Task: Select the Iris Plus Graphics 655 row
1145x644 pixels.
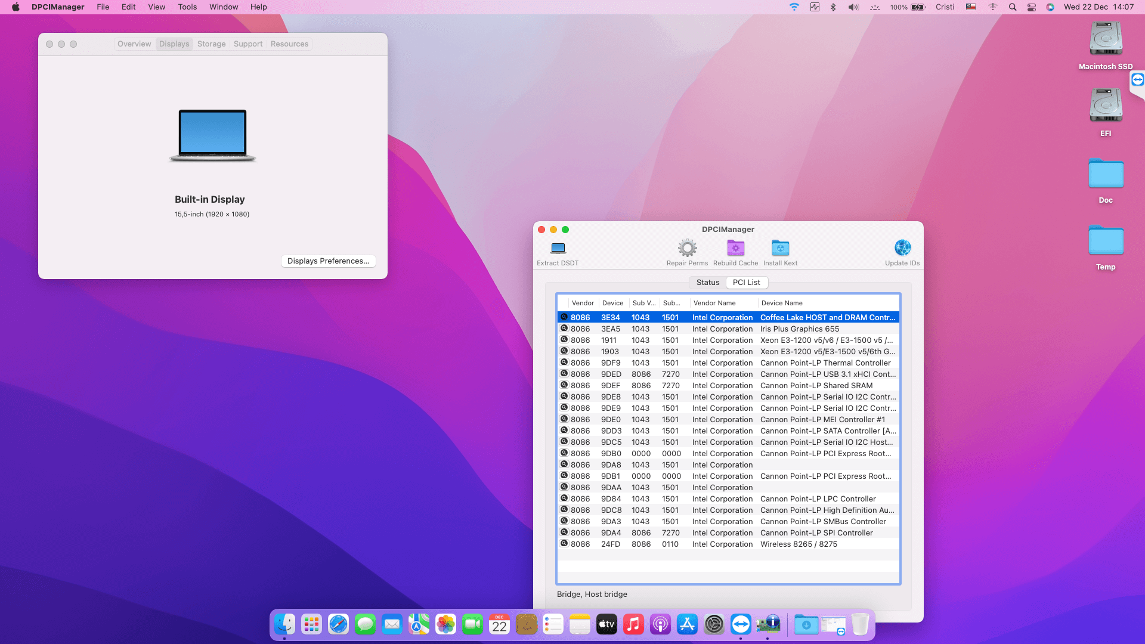Action: 728,329
